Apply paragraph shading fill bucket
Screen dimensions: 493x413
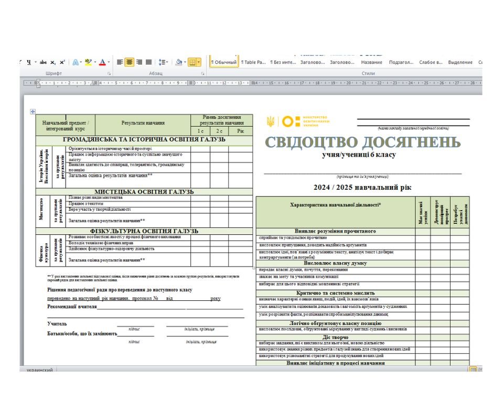pyautogui.click(x=179, y=62)
